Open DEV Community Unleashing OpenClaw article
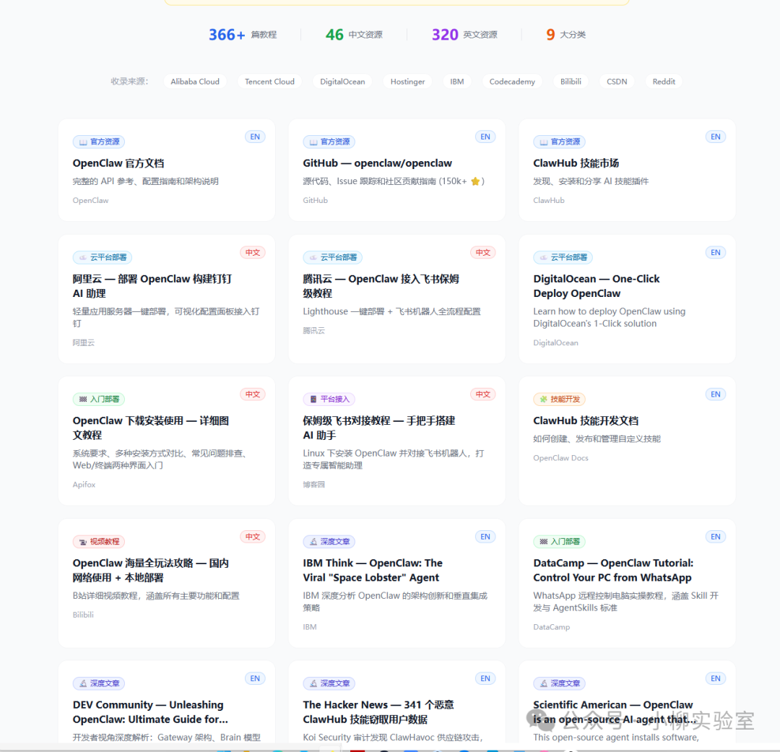 pyautogui.click(x=150, y=712)
